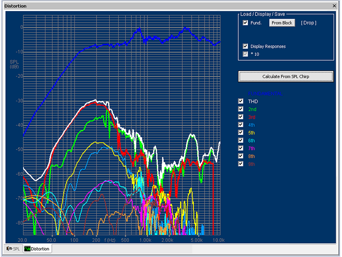Click the speaker icon on SPL tab

click(9, 248)
